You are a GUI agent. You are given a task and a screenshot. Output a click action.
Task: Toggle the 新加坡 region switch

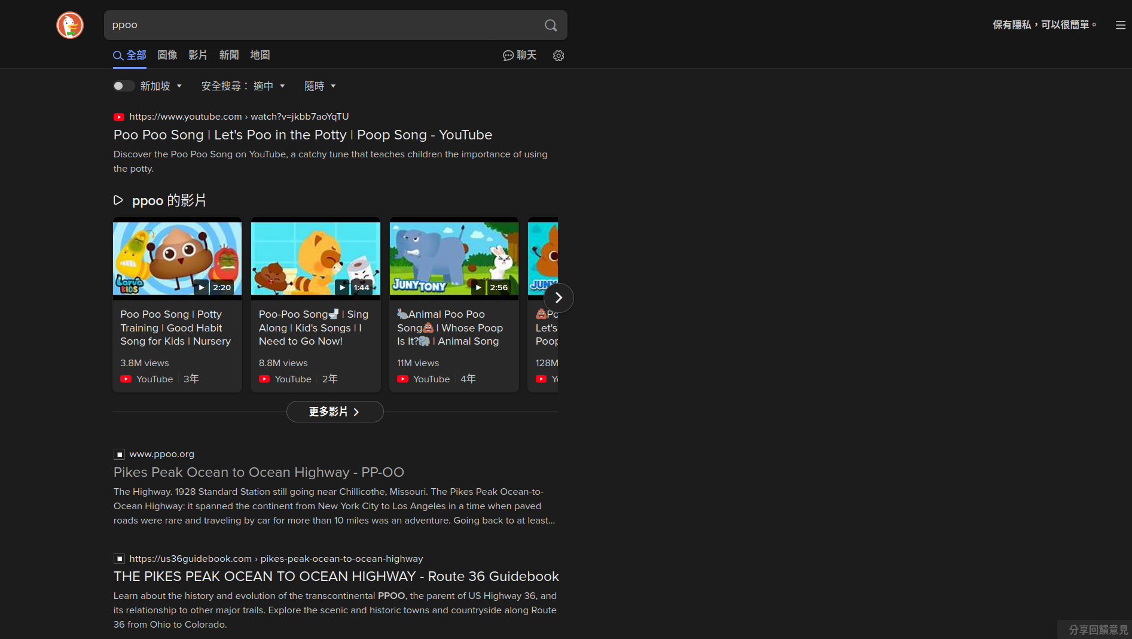click(123, 86)
